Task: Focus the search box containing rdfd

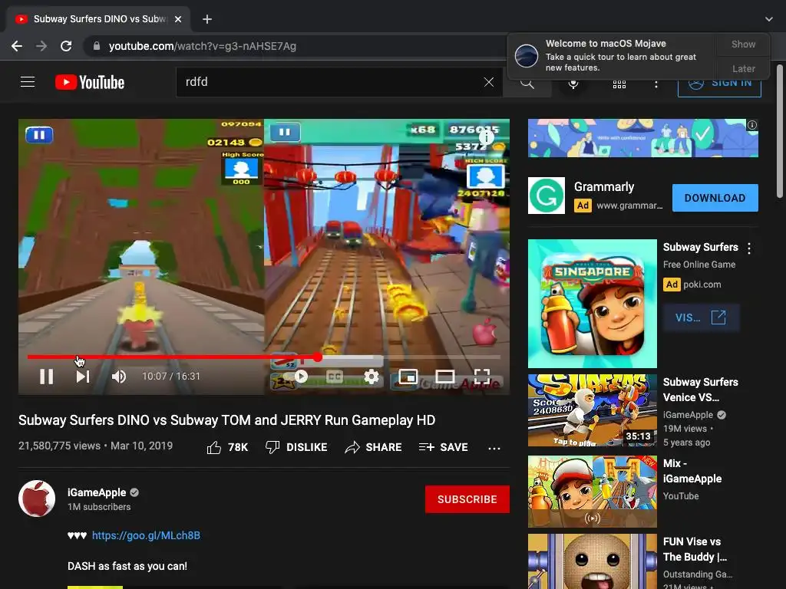Action: point(331,82)
